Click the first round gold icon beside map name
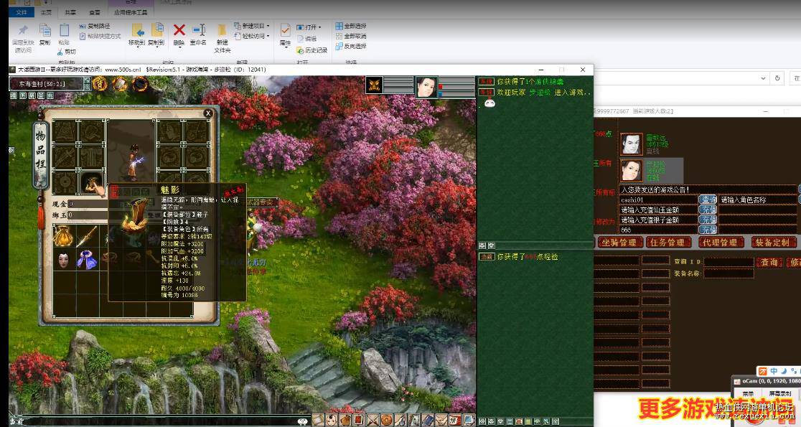 tap(100, 83)
